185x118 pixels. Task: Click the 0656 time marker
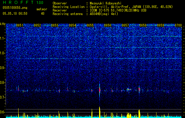tap(108, 25)
